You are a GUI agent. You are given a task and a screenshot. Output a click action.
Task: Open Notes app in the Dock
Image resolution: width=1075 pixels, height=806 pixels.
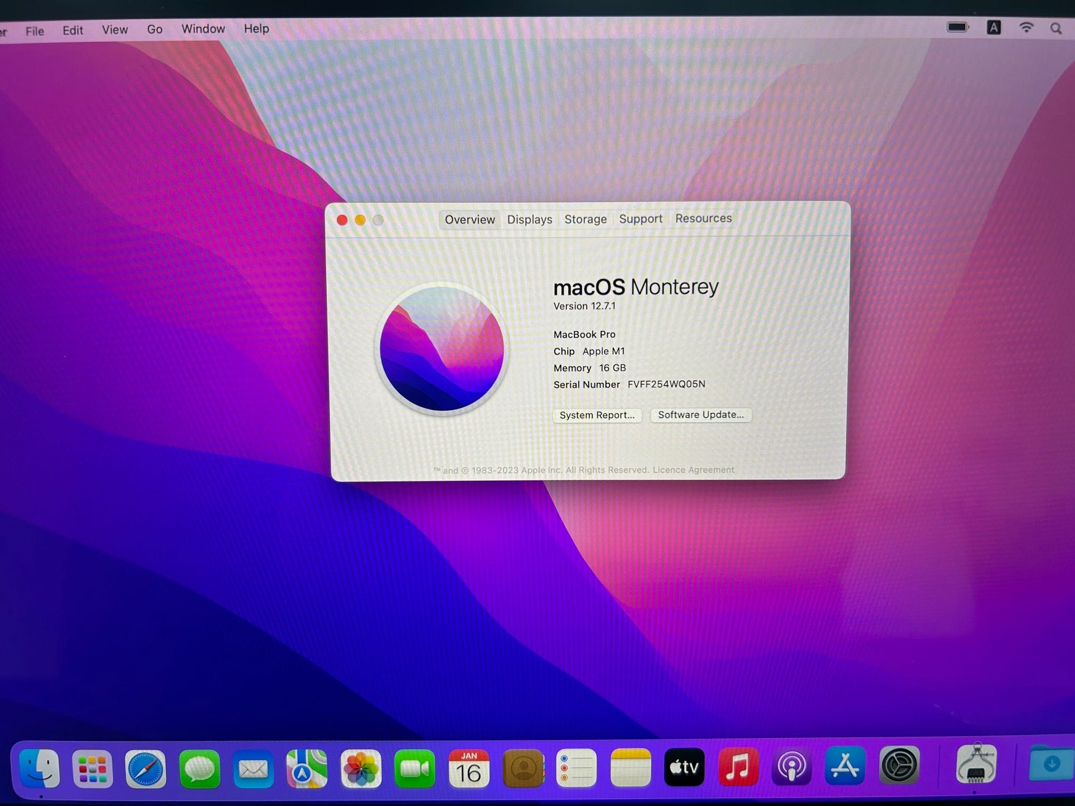(630, 768)
